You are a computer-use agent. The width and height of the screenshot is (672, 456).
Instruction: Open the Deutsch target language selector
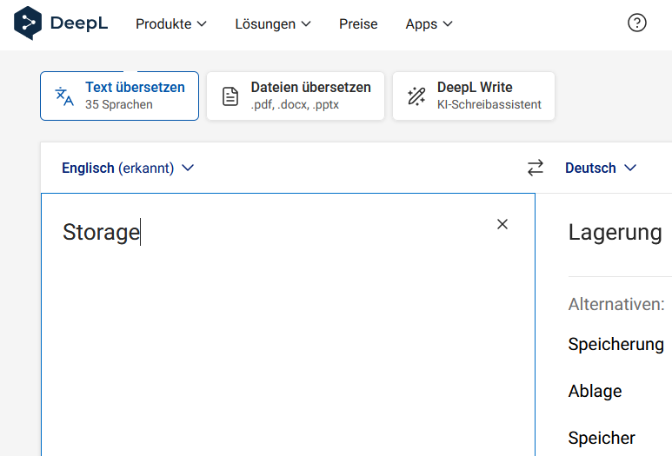point(601,168)
